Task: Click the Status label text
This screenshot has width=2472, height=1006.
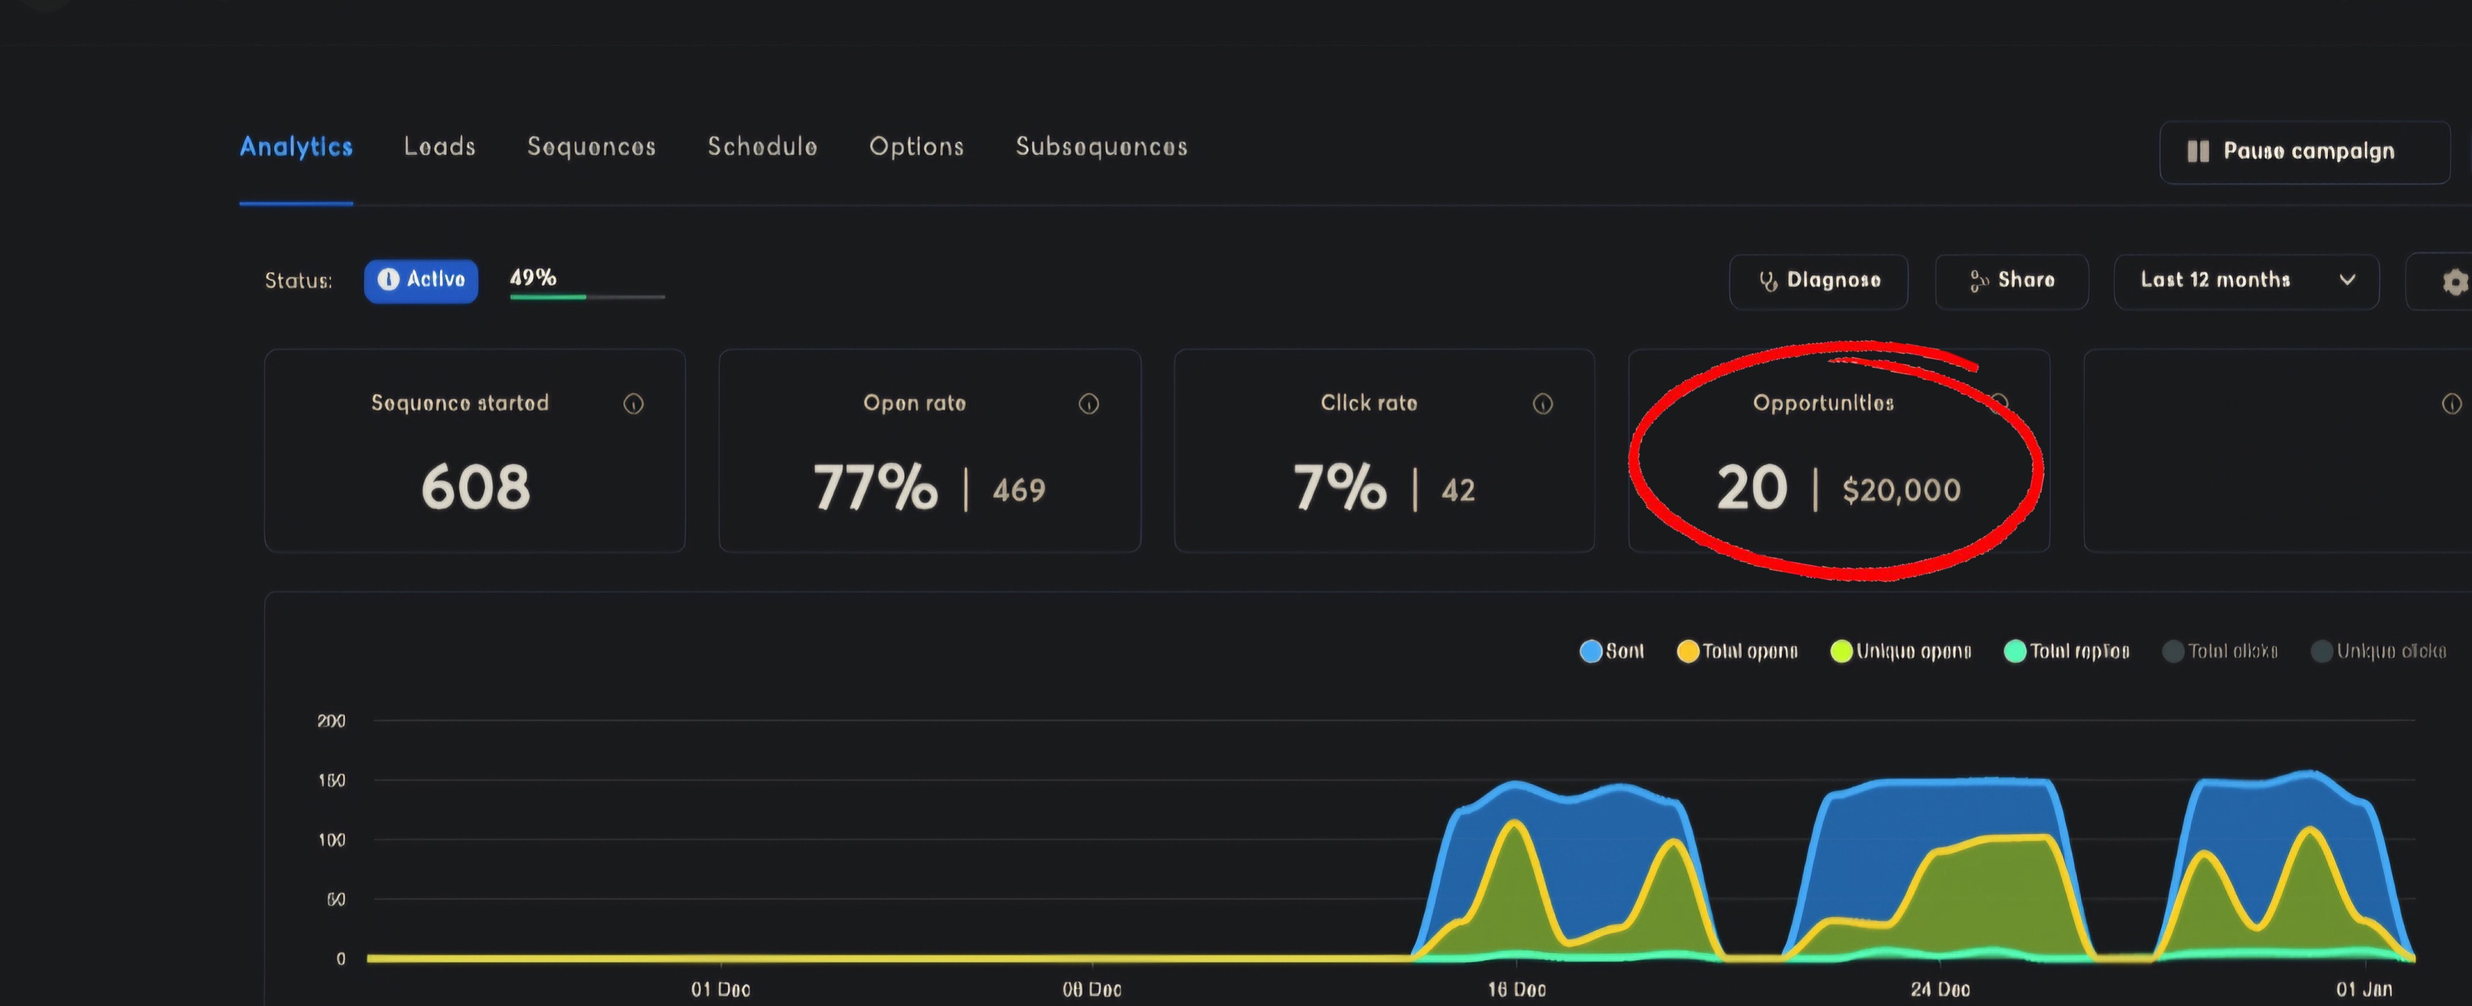Action: 299,281
